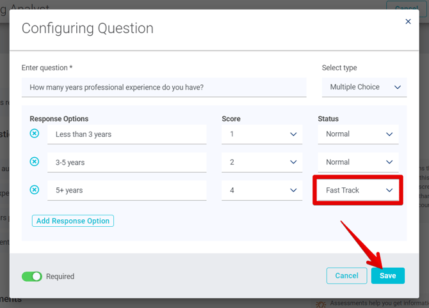Image resolution: width=429 pixels, height=308 pixels.
Task: Click the Add Response Option button
Action: coord(73,221)
